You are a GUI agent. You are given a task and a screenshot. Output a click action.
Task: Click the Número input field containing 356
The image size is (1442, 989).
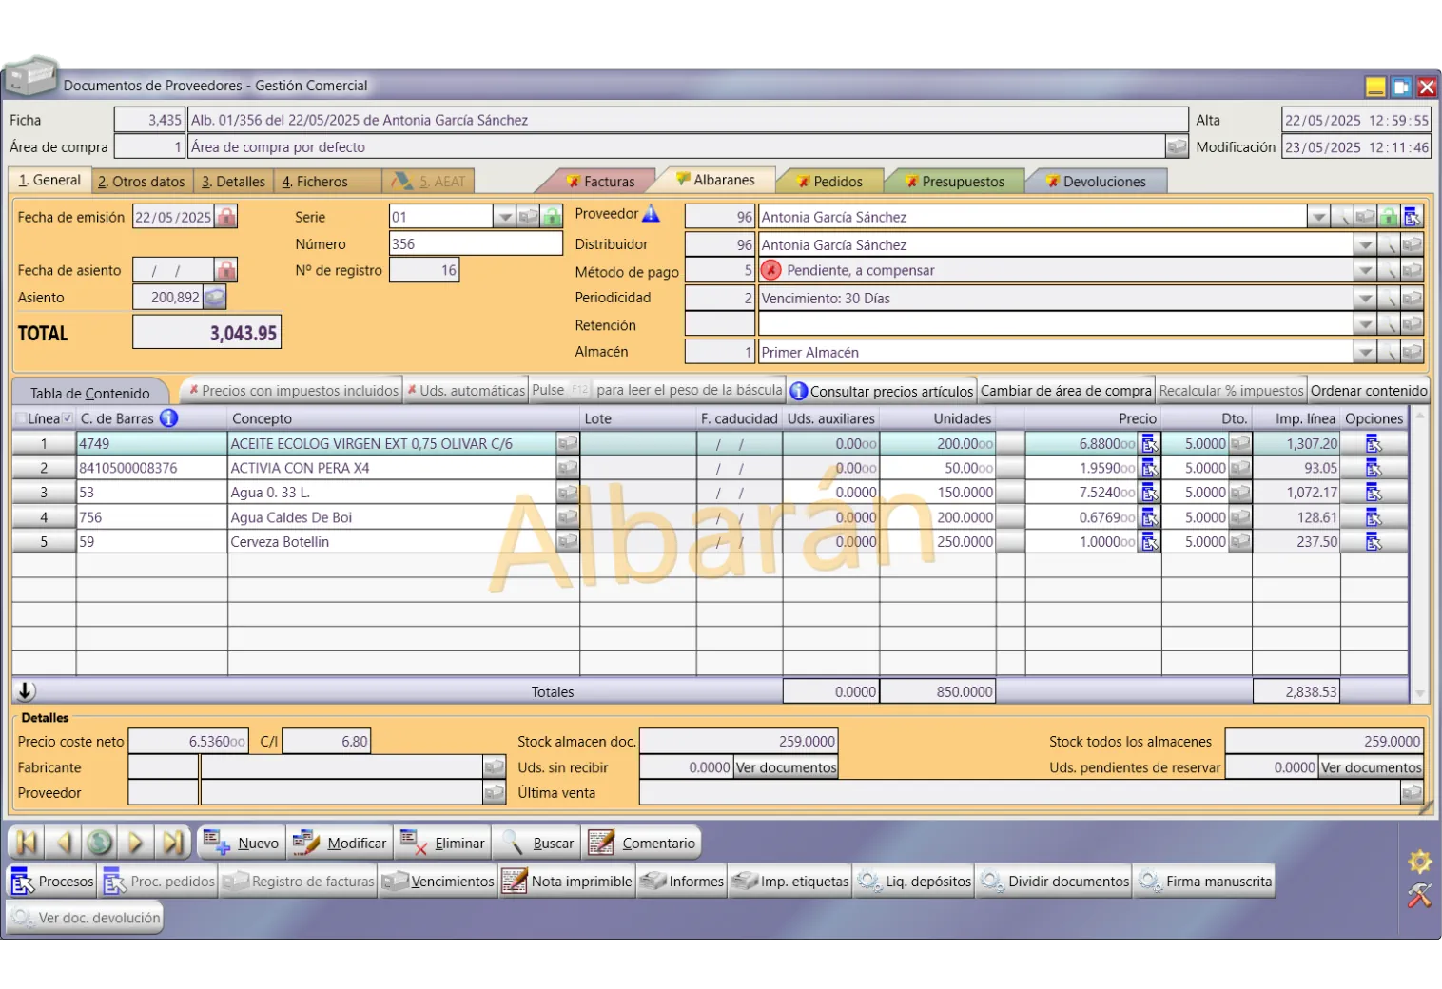tap(476, 244)
